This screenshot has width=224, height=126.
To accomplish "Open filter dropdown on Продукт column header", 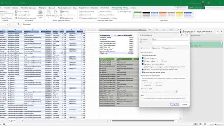I will (40, 31).
